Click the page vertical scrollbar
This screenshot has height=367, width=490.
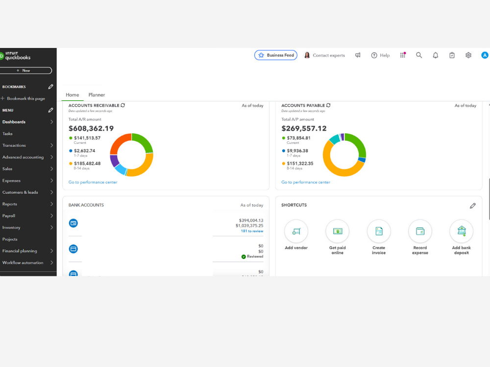pyautogui.click(x=489, y=199)
